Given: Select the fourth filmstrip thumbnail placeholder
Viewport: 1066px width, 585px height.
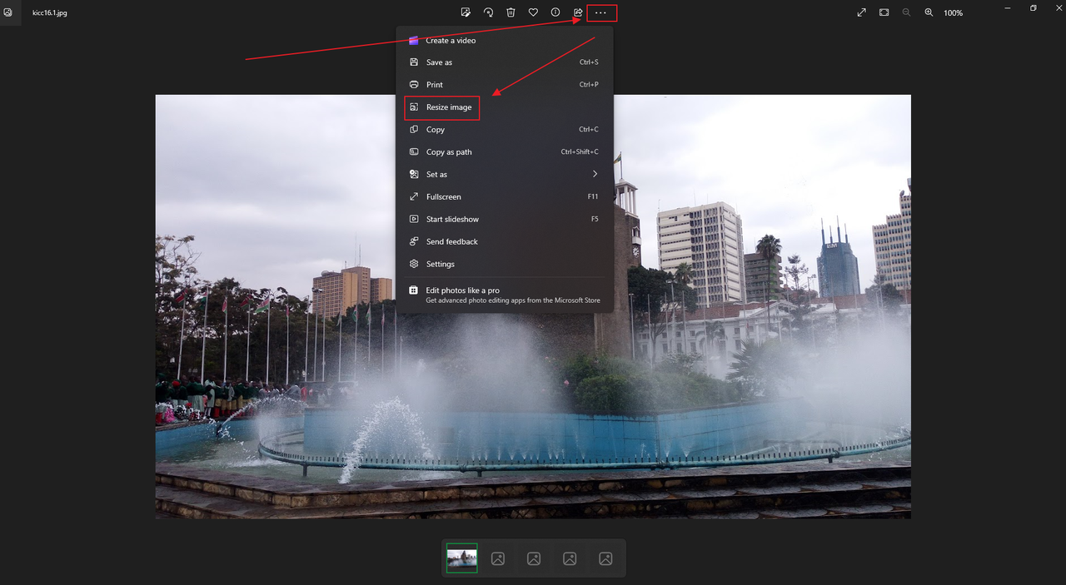Looking at the screenshot, I should (x=570, y=558).
